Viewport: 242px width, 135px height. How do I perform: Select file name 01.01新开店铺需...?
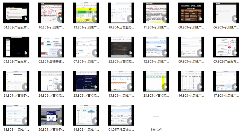click(x=121, y=130)
